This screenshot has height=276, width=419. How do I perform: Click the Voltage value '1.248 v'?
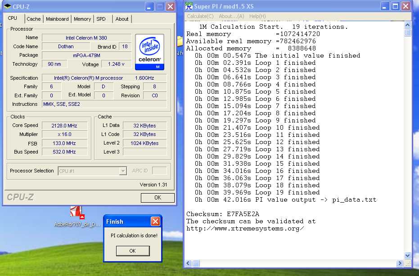(x=116, y=64)
